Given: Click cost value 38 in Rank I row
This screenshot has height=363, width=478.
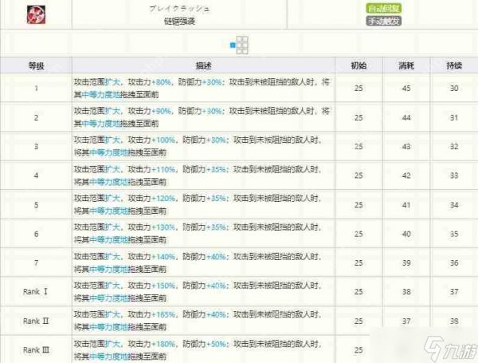Looking at the screenshot, I should [x=406, y=292].
